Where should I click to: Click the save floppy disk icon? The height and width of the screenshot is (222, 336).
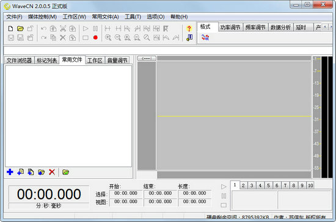point(11,38)
